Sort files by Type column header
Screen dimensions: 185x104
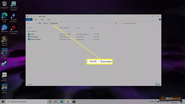pos(78,28)
